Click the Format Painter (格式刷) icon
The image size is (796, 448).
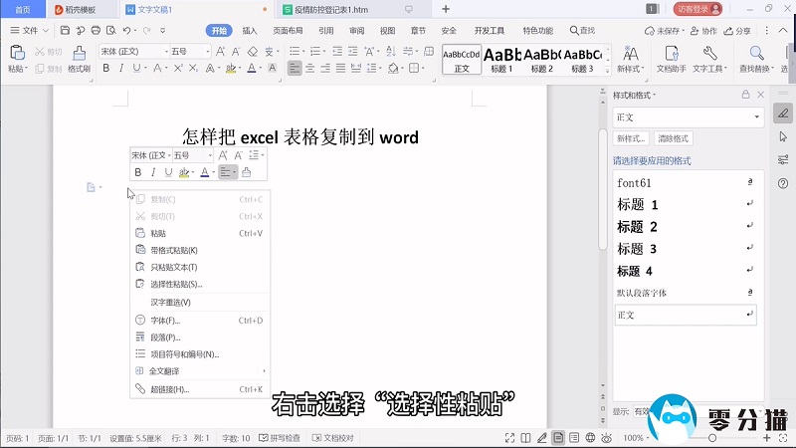pyautogui.click(x=80, y=56)
